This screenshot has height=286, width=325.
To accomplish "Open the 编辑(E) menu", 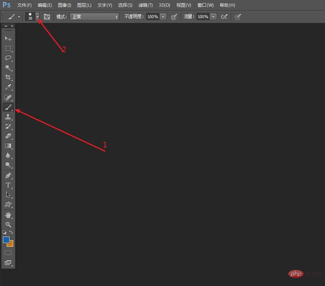I will pyautogui.click(x=45, y=5).
